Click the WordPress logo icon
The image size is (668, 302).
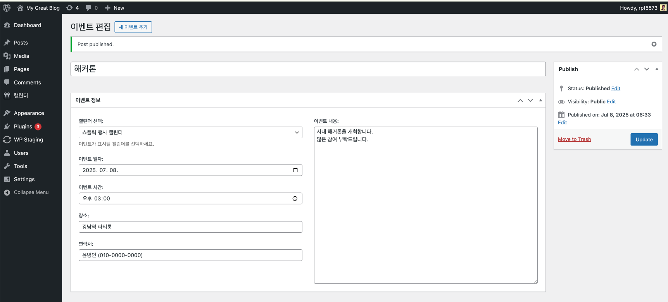(7, 8)
